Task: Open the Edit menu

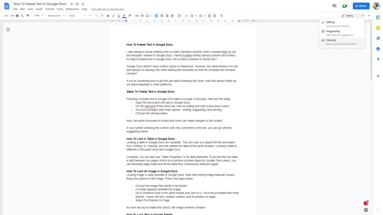Action: tap(22, 9)
